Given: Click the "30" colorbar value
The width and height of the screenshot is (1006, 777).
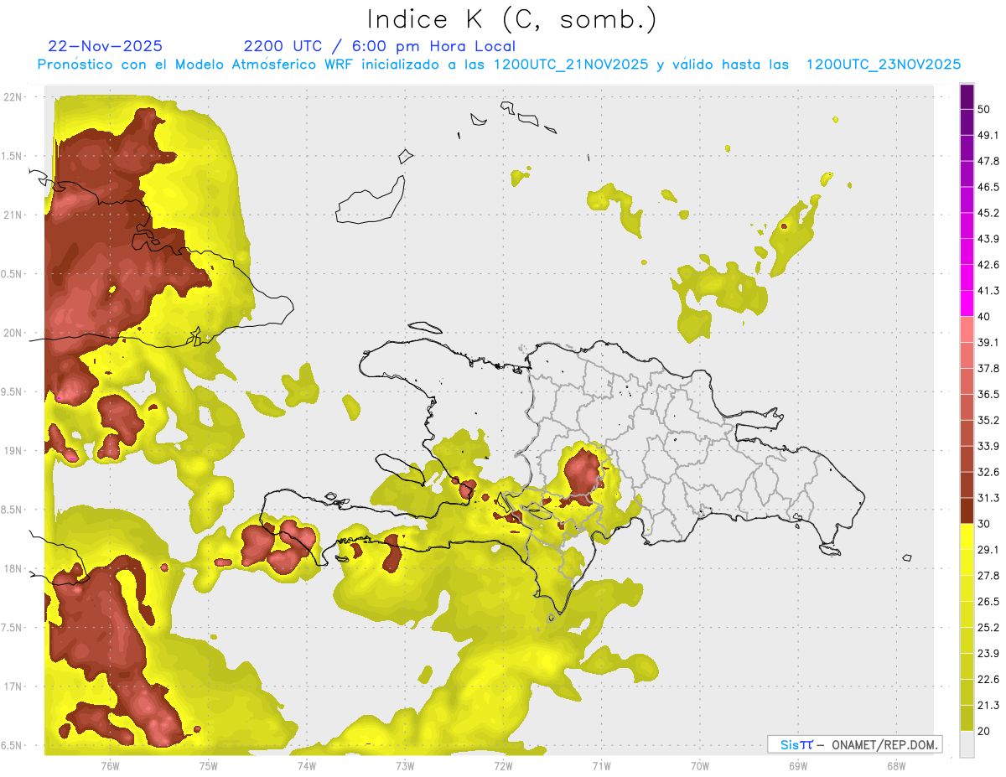Looking at the screenshot, I should [984, 525].
